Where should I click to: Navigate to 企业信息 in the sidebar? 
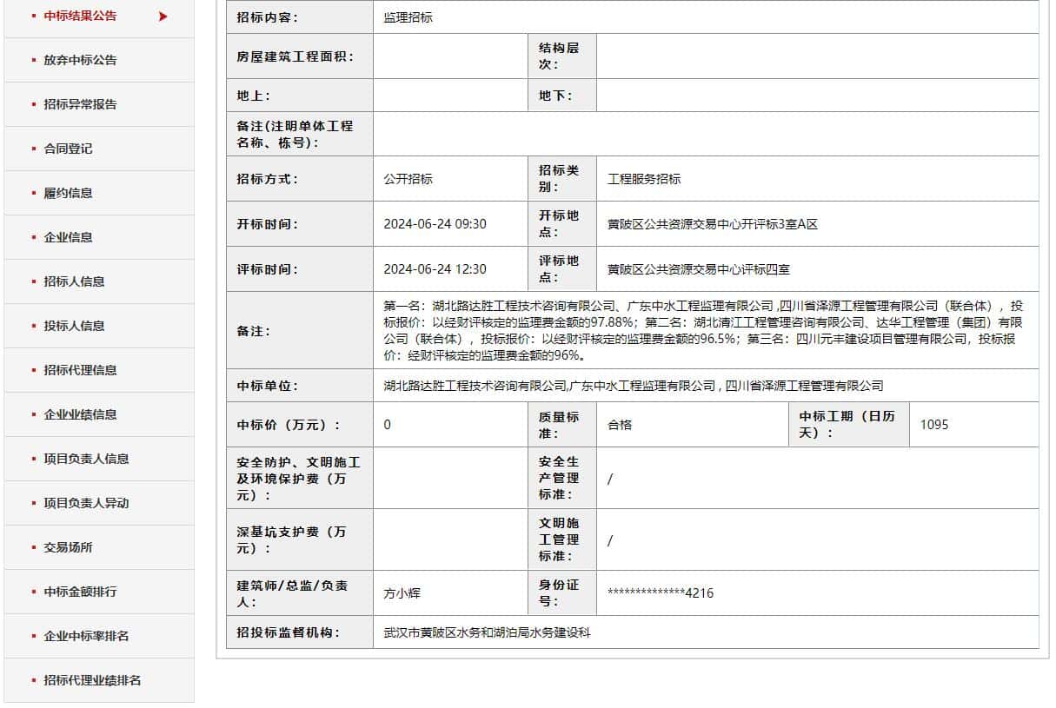click(x=68, y=237)
